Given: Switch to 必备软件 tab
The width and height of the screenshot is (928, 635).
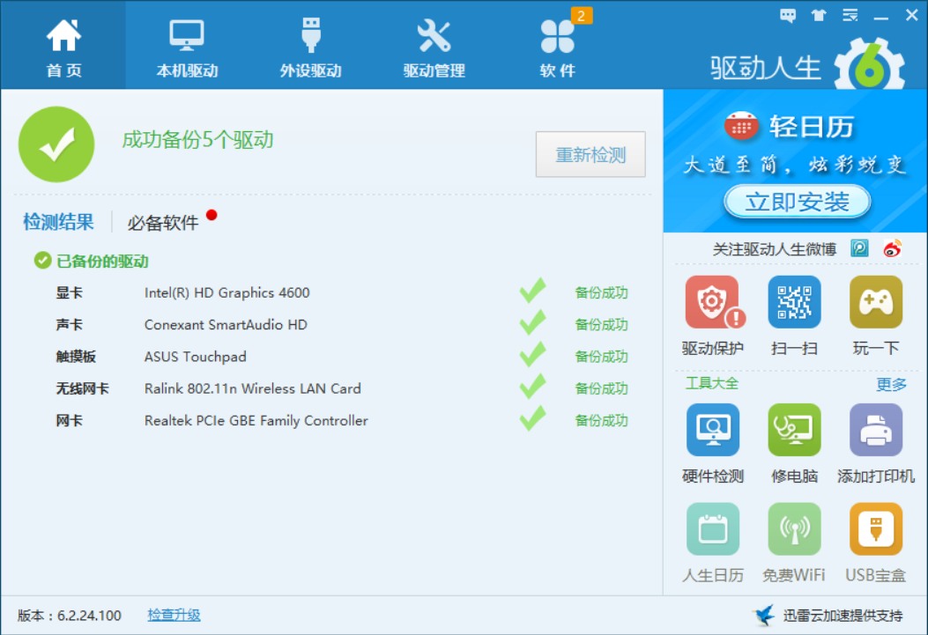Looking at the screenshot, I should [163, 223].
